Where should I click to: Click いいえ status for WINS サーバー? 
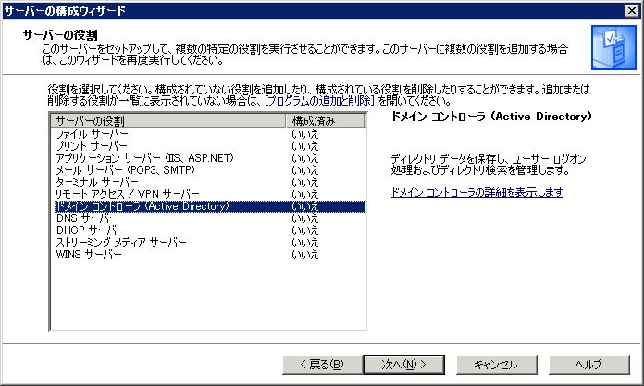tap(304, 255)
